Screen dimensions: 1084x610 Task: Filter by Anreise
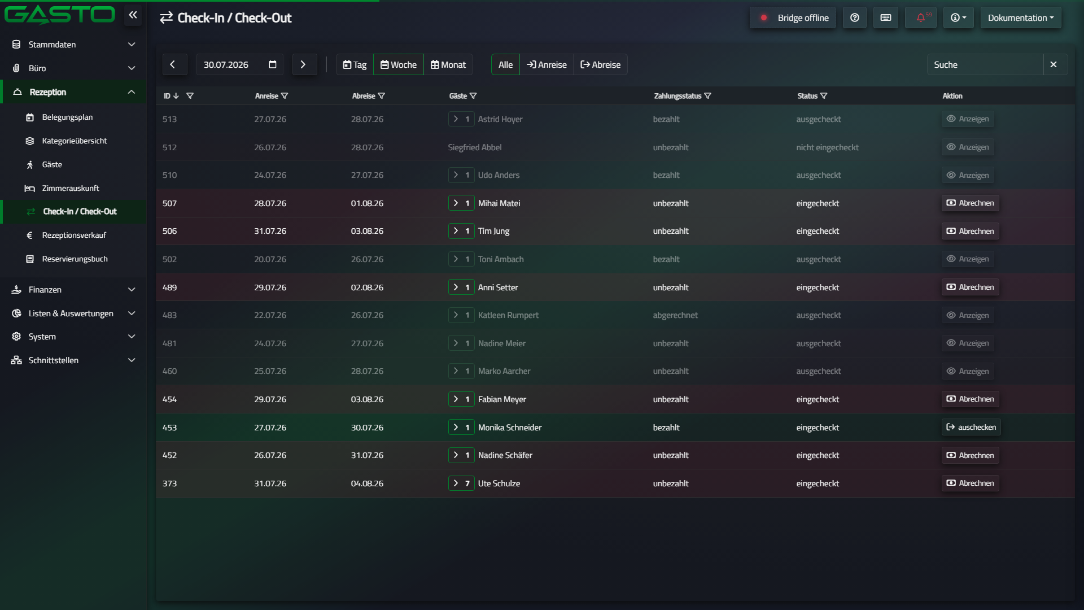pos(547,64)
